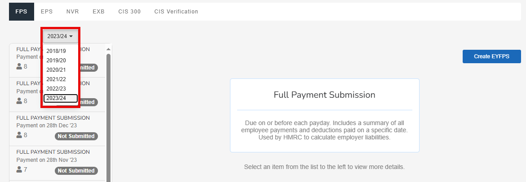Viewport: 526px width, 182px height.
Task: Switch to CIS Verification tab
Action: click(x=176, y=12)
